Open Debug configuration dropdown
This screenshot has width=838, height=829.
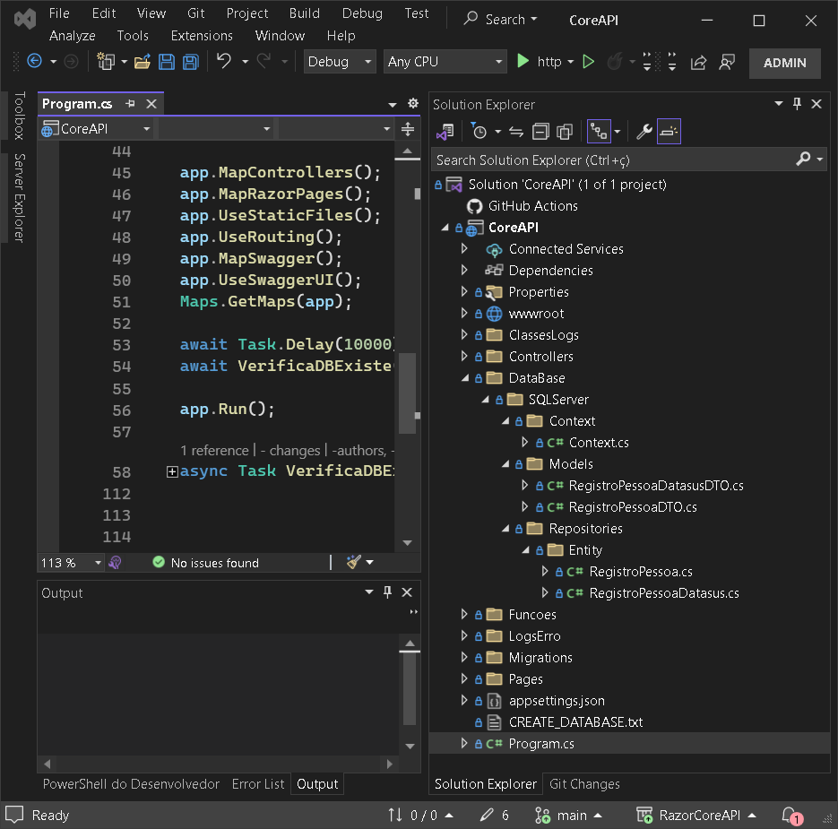click(x=340, y=62)
